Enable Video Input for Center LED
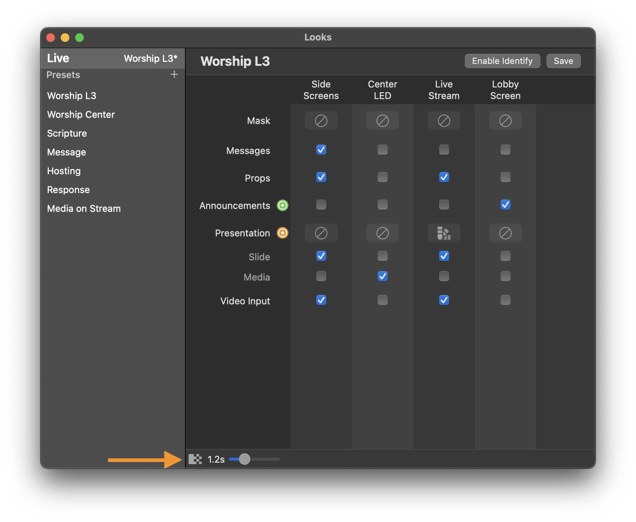The width and height of the screenshot is (636, 522). click(382, 300)
